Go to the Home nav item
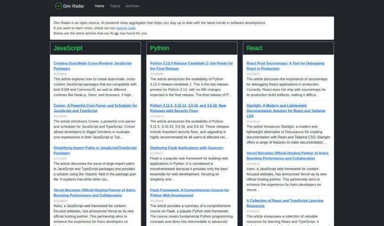This screenshot has width=384, height=226. tap(99, 6)
